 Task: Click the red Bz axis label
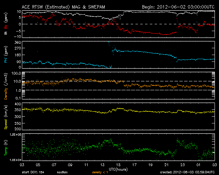[6, 27]
